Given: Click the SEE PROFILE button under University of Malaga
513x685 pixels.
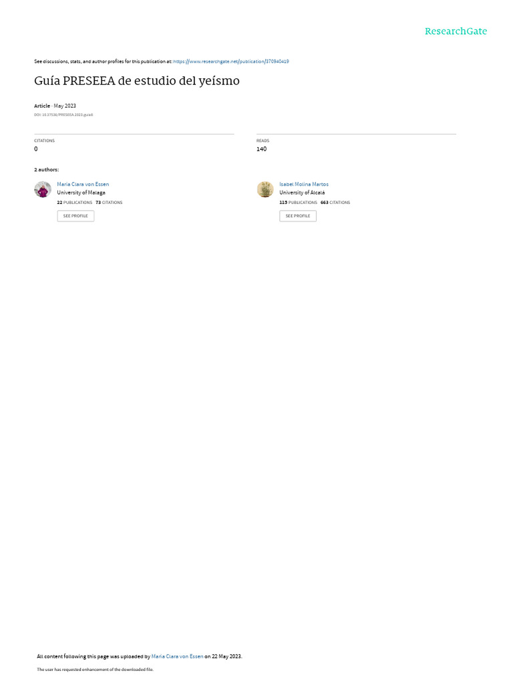Looking at the screenshot, I should click(75, 216).
